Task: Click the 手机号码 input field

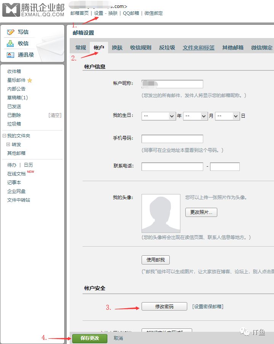Action: tap(172, 139)
